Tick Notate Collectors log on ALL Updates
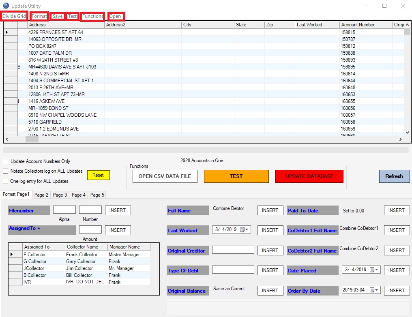Image resolution: width=412 pixels, height=317 pixels. (6, 171)
